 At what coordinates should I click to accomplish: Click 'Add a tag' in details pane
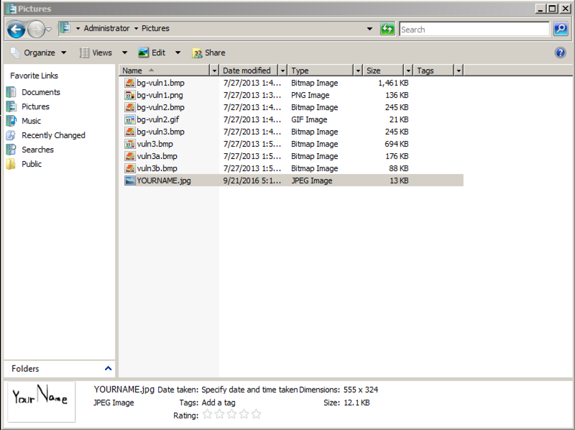pos(218,403)
